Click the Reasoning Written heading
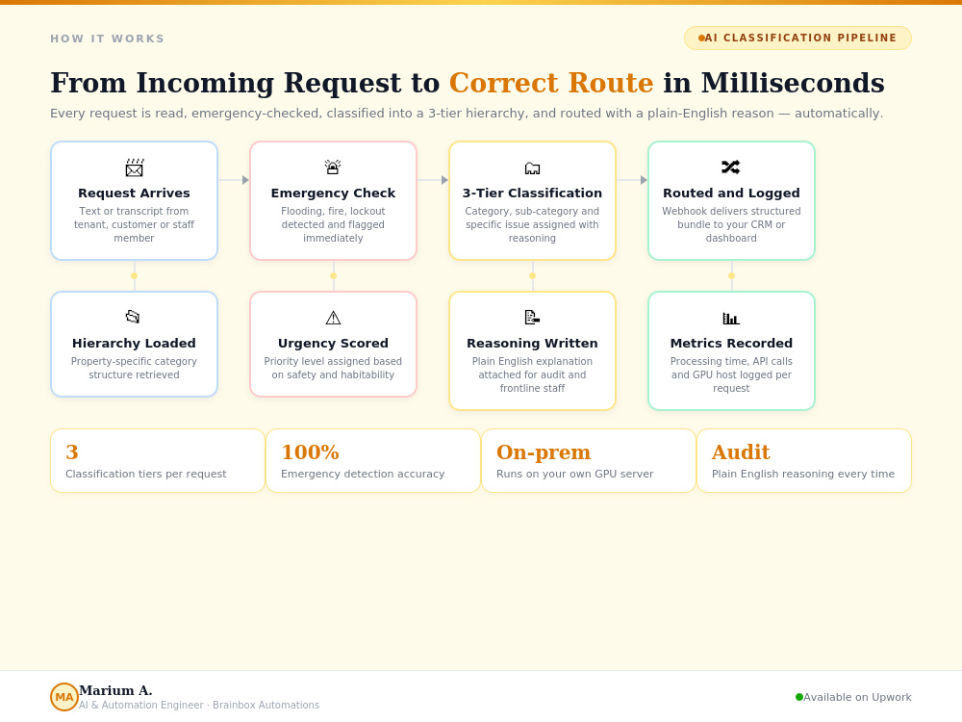Screen dimensions: 962x722 coord(532,344)
